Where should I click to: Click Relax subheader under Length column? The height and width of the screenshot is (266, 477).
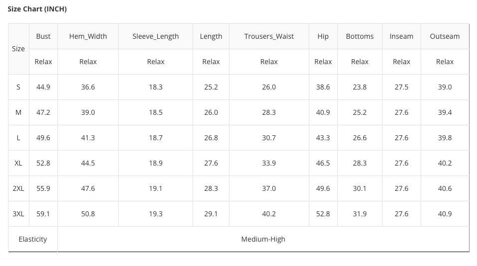coord(211,62)
